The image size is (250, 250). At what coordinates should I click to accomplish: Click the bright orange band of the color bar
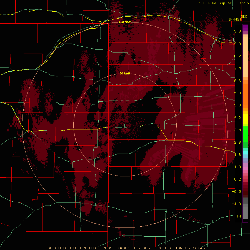click(x=245, y=96)
